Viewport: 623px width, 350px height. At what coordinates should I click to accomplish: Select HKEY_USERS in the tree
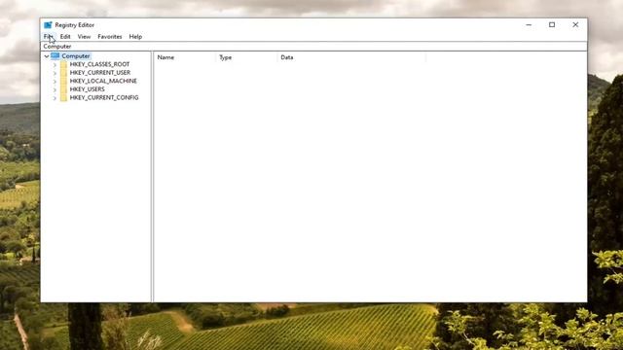[x=87, y=89]
